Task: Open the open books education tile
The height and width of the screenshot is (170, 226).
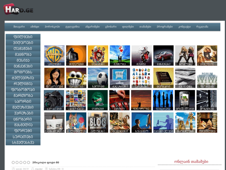Action: [x=207, y=123]
